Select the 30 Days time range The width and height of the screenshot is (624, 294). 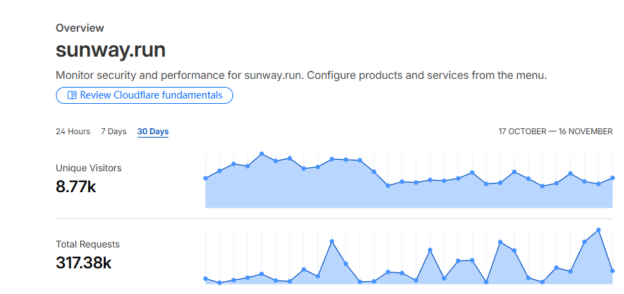pos(153,131)
